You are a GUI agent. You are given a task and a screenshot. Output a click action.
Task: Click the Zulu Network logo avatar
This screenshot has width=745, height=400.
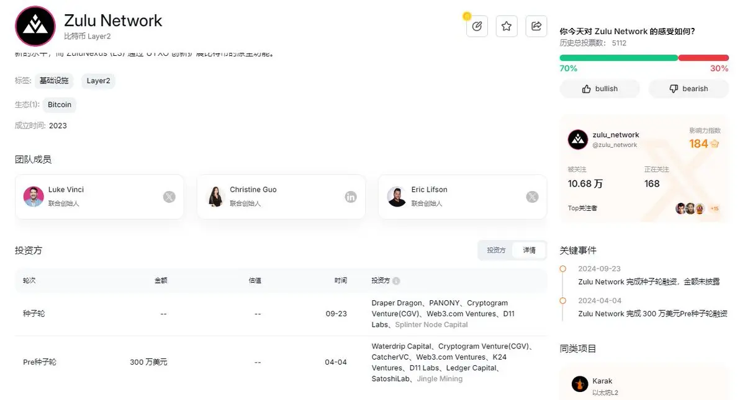(35, 26)
